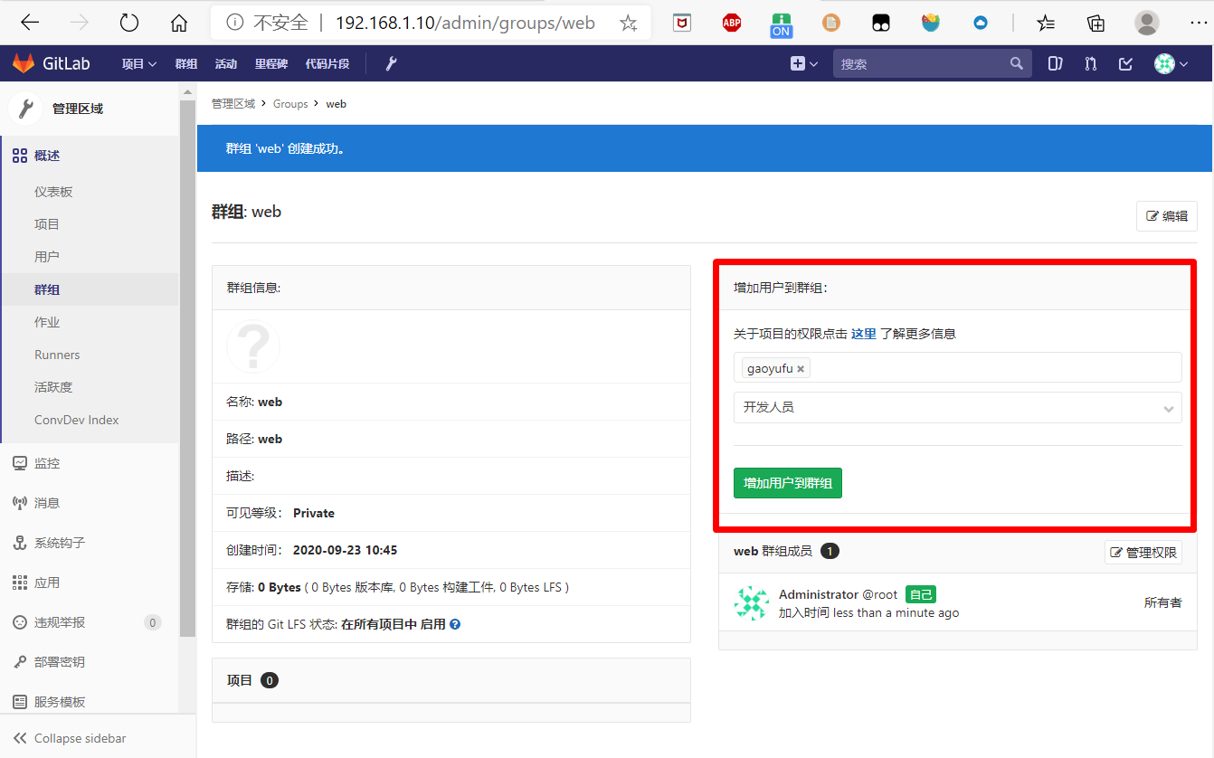Open ConvDev Index in the sidebar
The width and height of the screenshot is (1214, 758).
(x=77, y=420)
